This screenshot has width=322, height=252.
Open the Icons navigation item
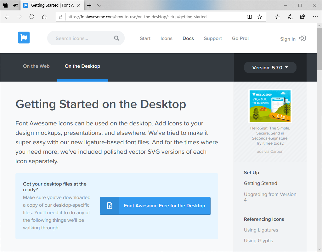pyautogui.click(x=166, y=38)
